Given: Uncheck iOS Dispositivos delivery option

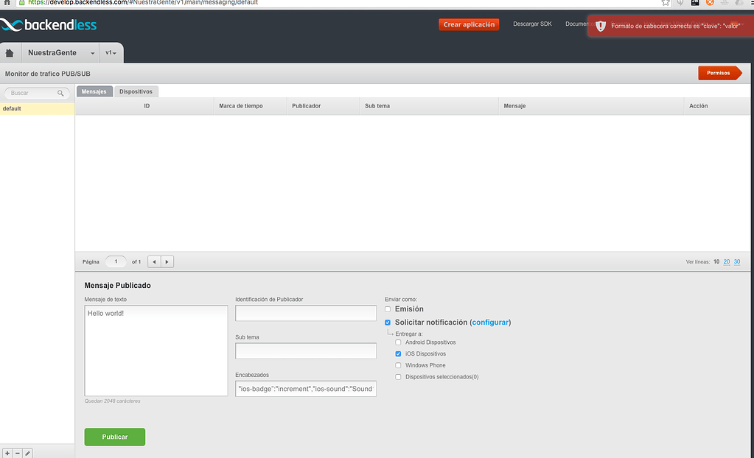Looking at the screenshot, I should (398, 353).
